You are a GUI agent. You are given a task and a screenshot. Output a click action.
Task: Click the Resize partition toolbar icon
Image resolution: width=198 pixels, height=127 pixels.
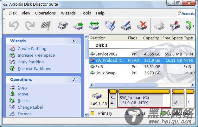(94, 26)
